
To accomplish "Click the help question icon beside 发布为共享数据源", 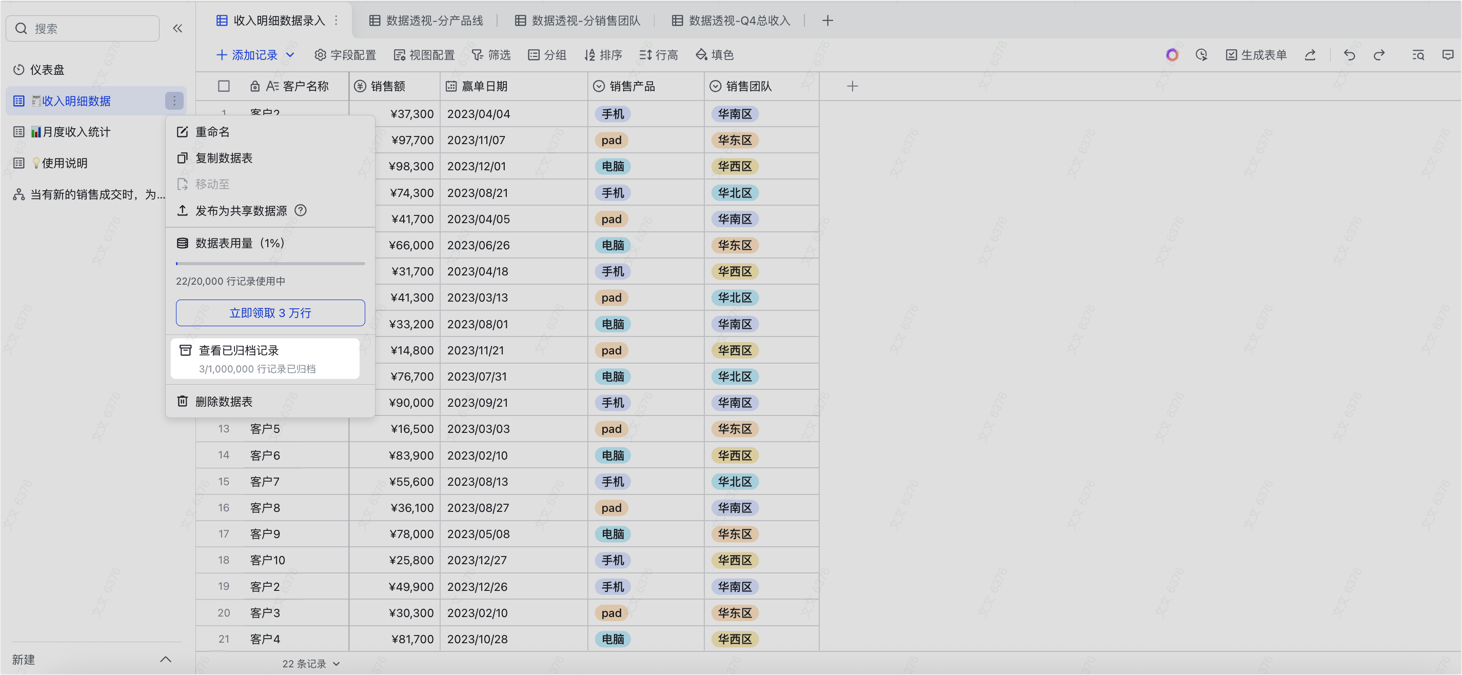I will [x=301, y=211].
